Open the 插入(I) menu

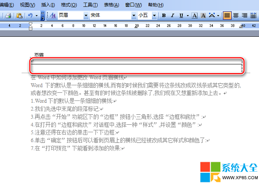(x=48, y=5)
